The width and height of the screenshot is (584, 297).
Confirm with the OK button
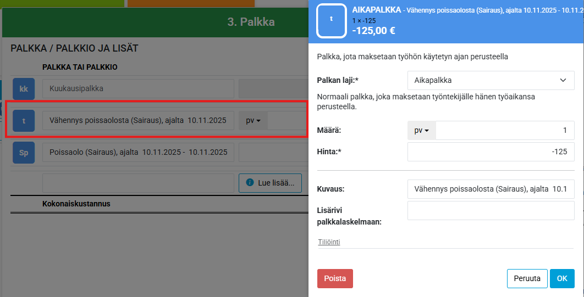point(561,278)
